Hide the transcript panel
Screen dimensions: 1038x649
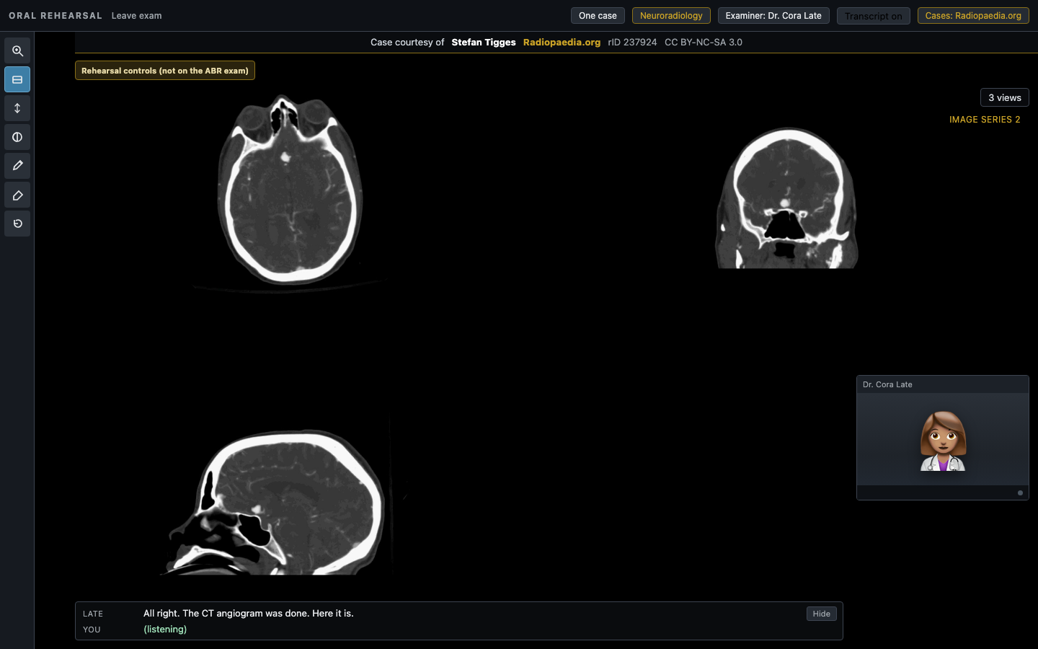coord(821,614)
